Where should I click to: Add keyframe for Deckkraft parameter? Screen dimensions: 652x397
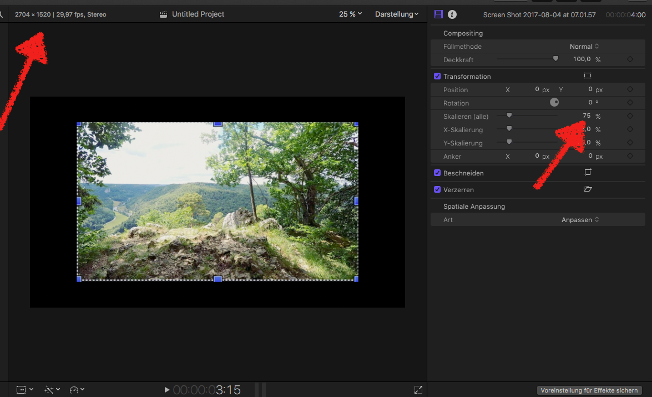coord(630,59)
